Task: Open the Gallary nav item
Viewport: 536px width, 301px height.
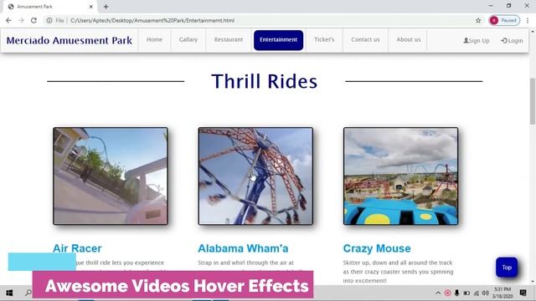Action: 188,39
